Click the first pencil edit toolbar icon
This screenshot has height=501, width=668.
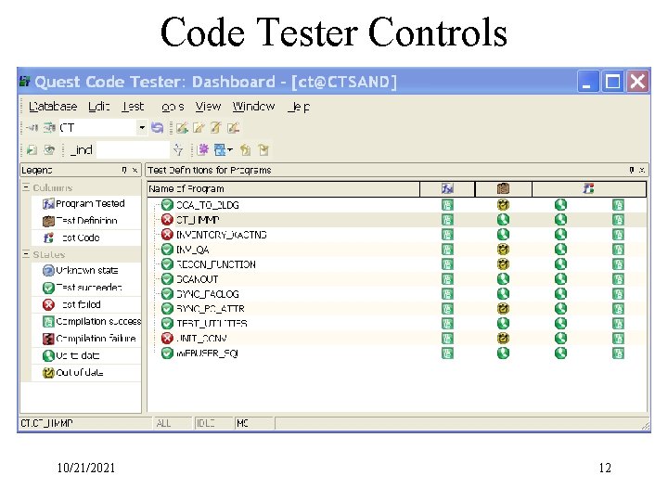pos(182,127)
